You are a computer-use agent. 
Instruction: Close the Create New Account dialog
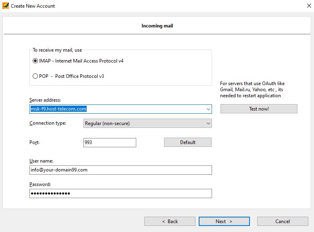(309, 6)
